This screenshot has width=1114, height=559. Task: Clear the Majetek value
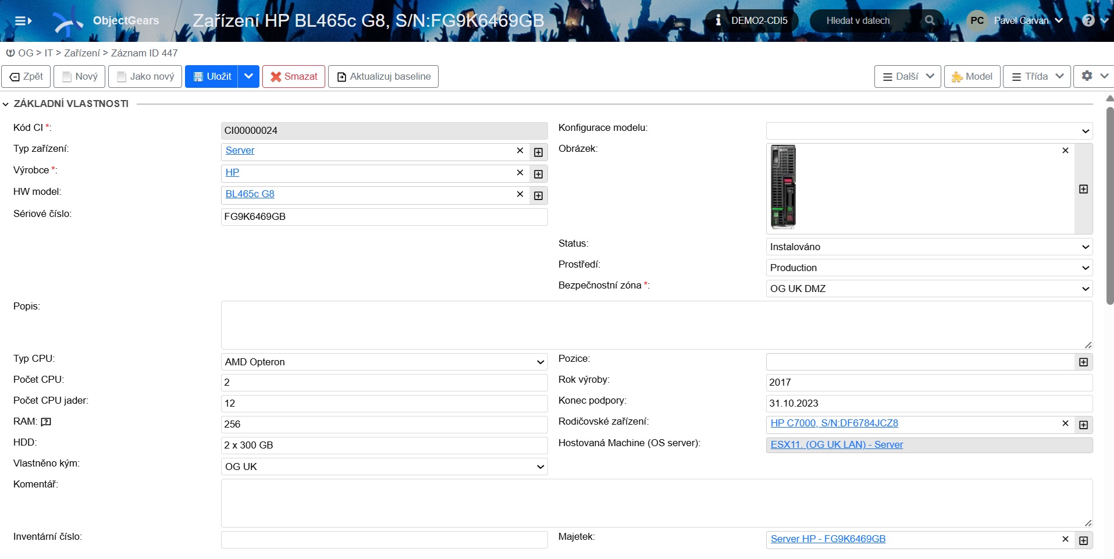[1065, 539]
